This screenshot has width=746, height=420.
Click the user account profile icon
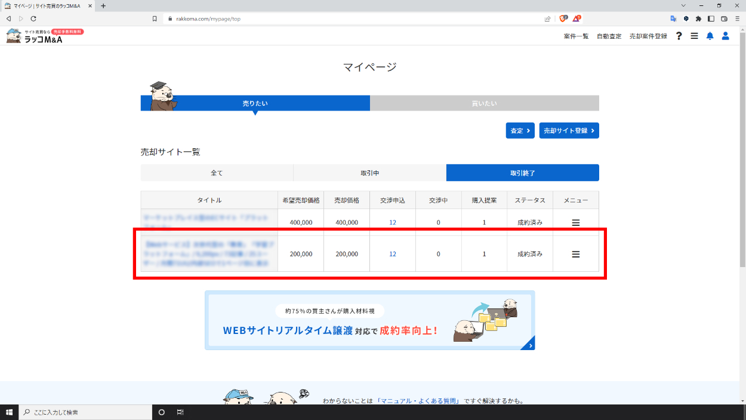tap(726, 36)
